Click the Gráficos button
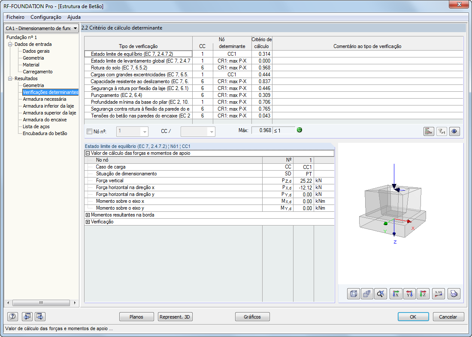Viewport: 472px width, 337px height. click(252, 316)
